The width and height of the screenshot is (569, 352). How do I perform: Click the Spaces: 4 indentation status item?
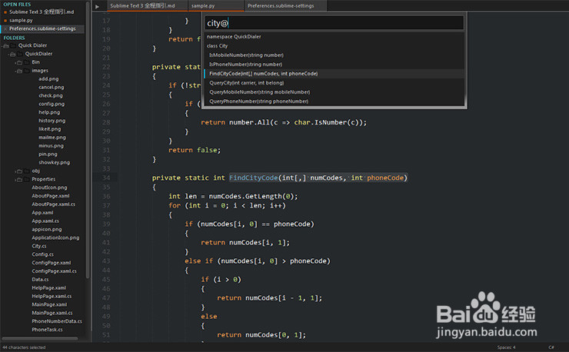click(x=506, y=347)
